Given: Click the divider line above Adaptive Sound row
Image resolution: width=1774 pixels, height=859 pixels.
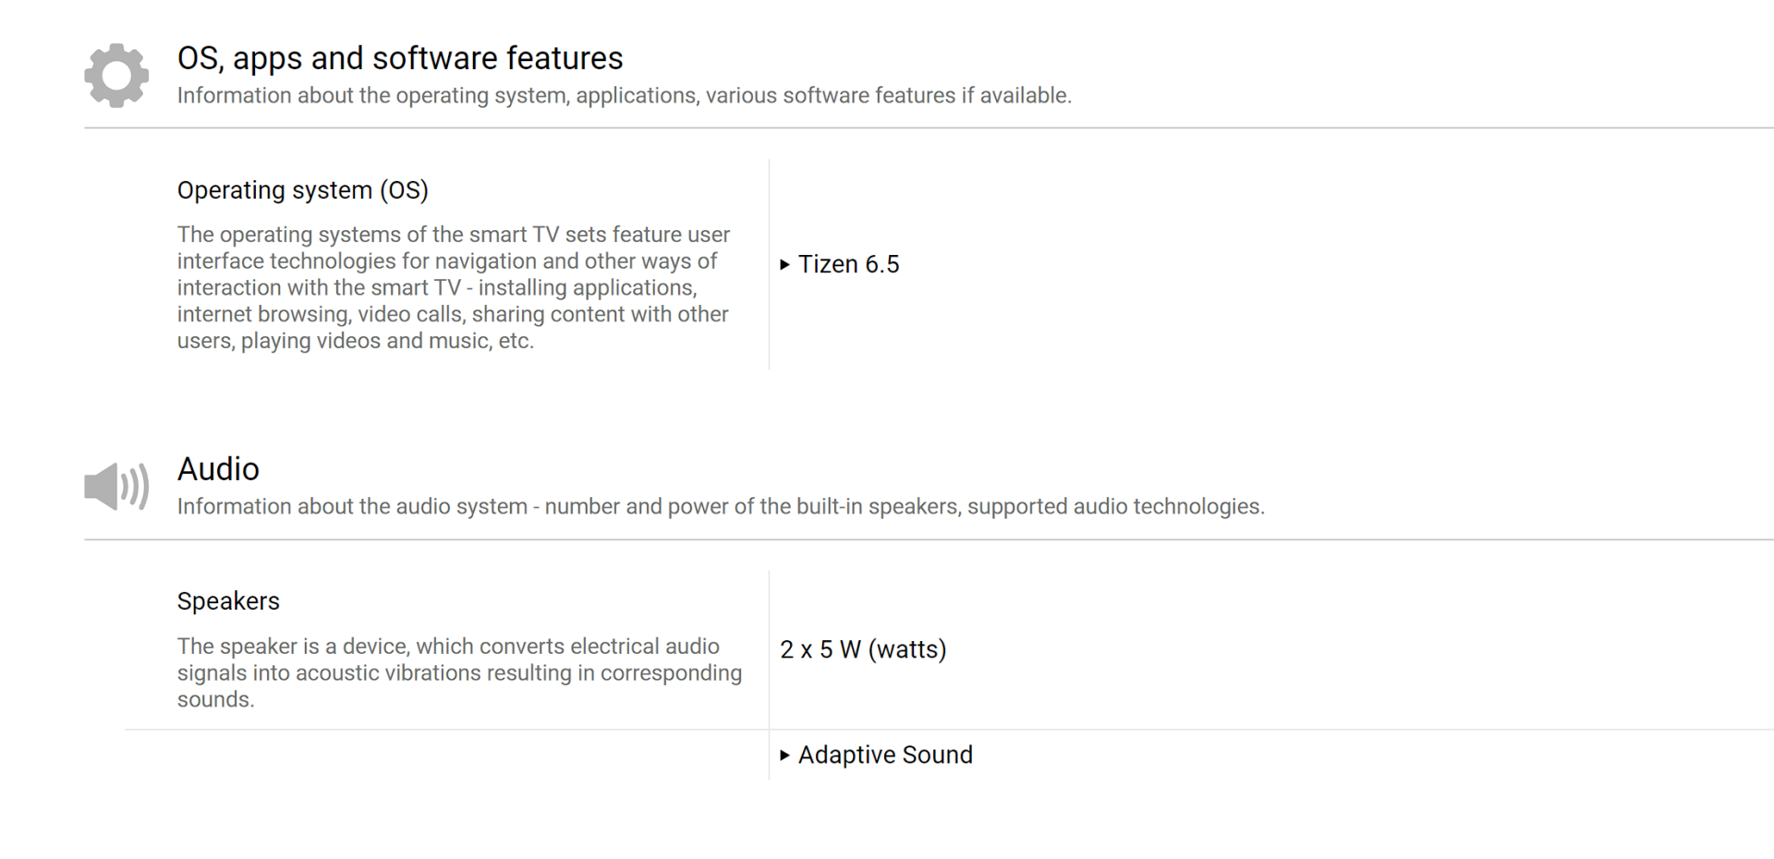Looking at the screenshot, I should point(924,730).
